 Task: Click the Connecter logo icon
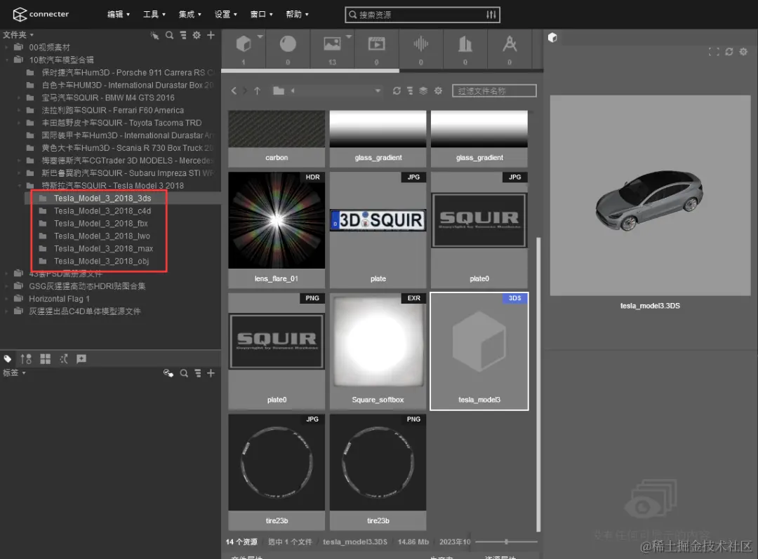pyautogui.click(x=20, y=15)
